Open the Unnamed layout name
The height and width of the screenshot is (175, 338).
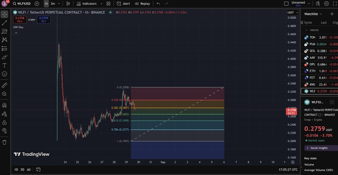tap(298, 3)
